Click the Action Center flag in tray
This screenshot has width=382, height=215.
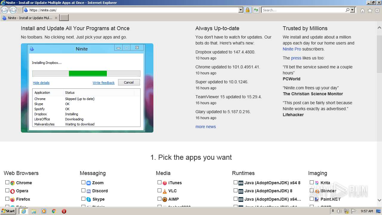[x=353, y=211]
